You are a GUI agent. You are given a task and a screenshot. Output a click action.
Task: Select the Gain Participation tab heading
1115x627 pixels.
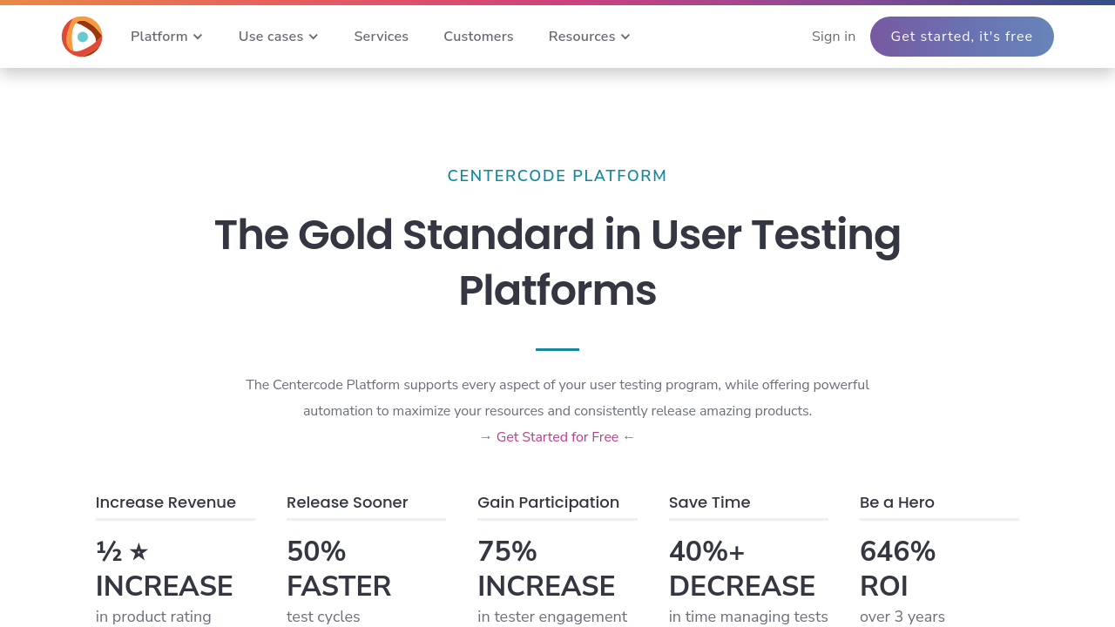(548, 502)
